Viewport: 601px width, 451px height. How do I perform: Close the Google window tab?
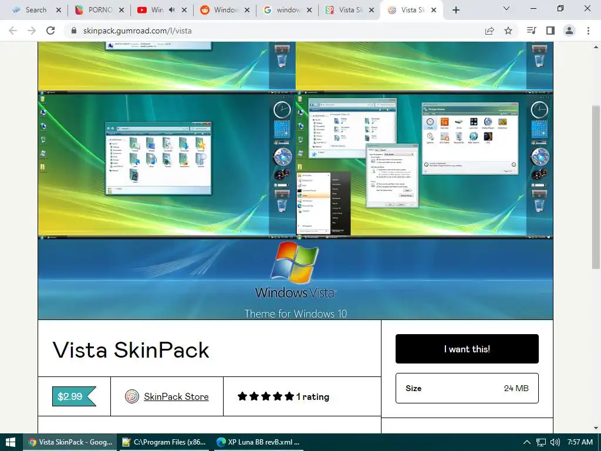[x=309, y=10]
